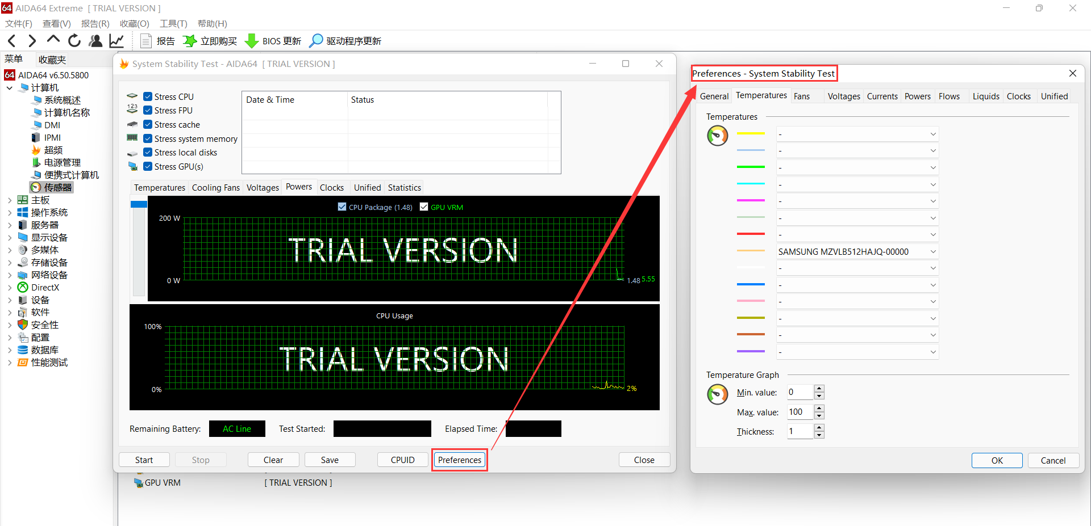Click the 驱动程序更新 magnifier icon
Screen dimensions: 1091x526
click(315, 41)
